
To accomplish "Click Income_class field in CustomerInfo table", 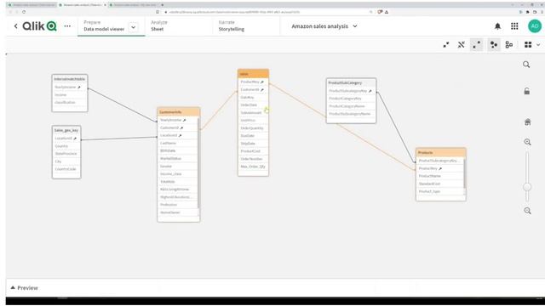I will [177, 173].
